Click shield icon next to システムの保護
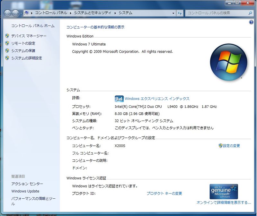 click(x=7, y=50)
